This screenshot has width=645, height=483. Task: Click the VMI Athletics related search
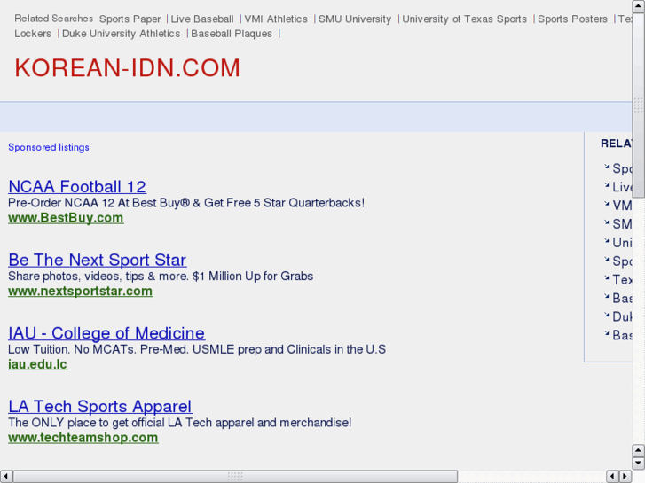click(276, 19)
